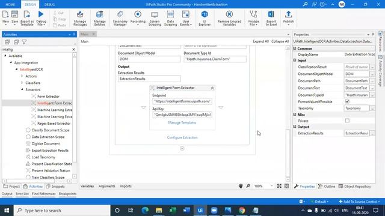
Task: Open the Project panel tab
Action: [x=11, y=187]
